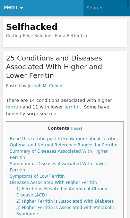
Task: Click the article title heading
Action: (54, 67)
